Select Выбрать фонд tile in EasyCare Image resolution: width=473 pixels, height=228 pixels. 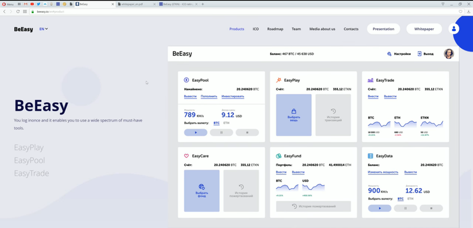(x=202, y=191)
